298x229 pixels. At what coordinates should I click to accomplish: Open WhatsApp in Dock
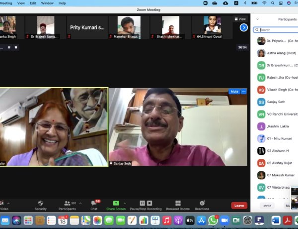(213, 221)
